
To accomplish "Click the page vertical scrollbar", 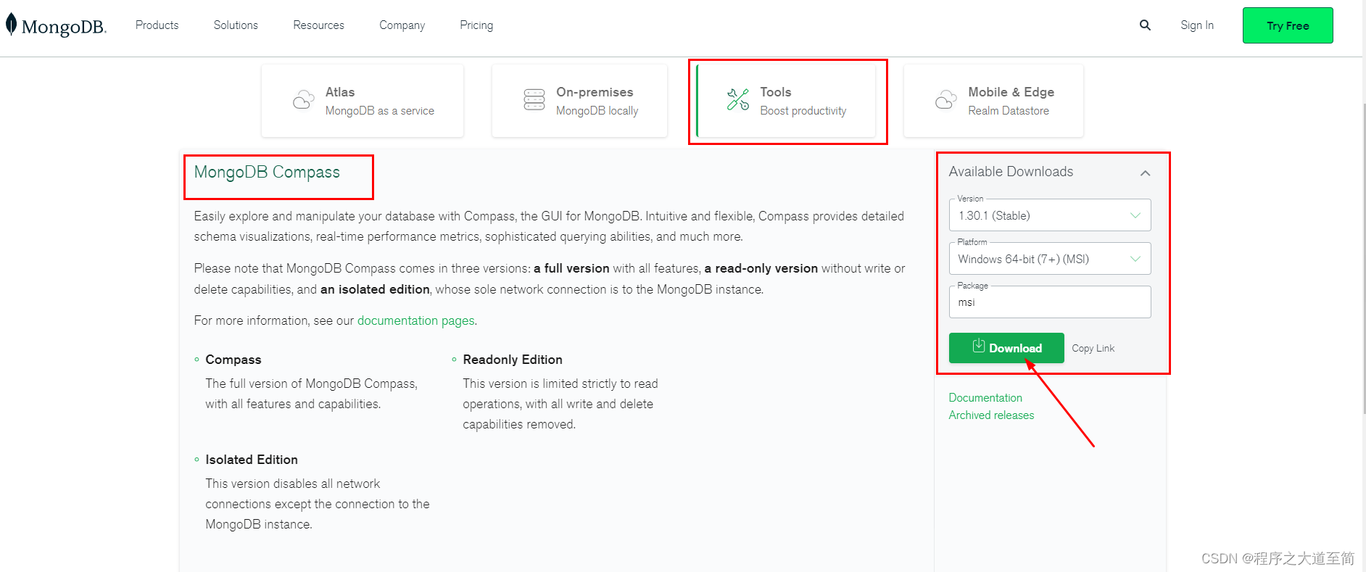I will (x=1363, y=257).
